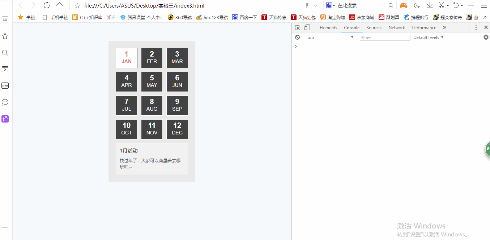Open the 百度一下 bookmark
This screenshot has height=240, width=490.
click(x=245, y=17)
